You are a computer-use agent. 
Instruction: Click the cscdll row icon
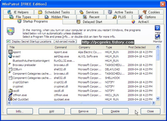coord(10,90)
